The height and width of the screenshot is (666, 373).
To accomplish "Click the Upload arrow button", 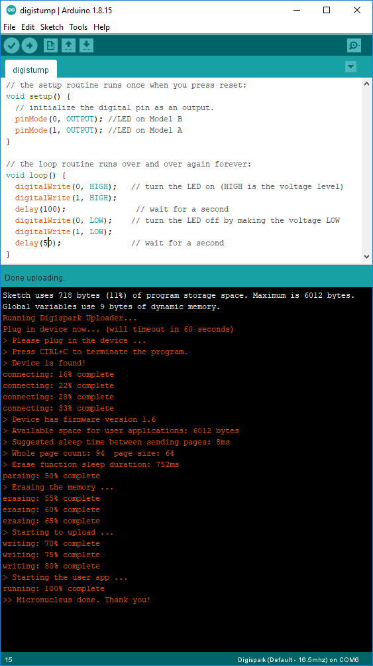I will tap(29, 46).
